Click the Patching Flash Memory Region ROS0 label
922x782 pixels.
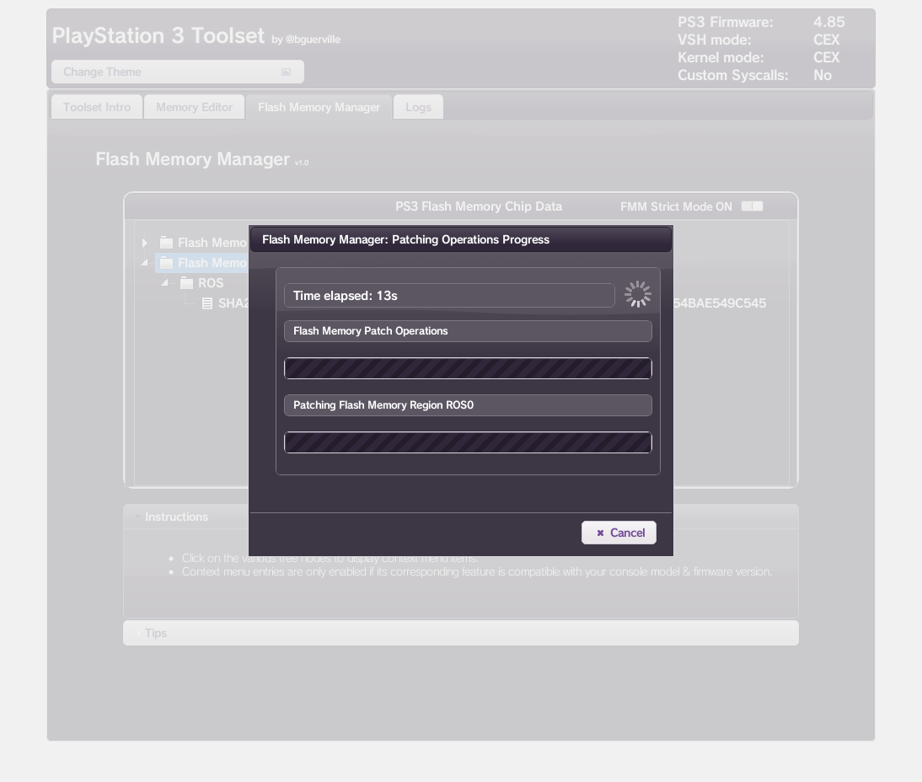click(x=468, y=405)
